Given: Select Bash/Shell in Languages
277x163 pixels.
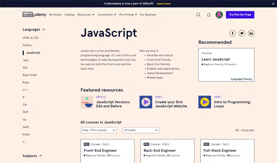Looking at the screenshot, I should [x=30, y=75].
